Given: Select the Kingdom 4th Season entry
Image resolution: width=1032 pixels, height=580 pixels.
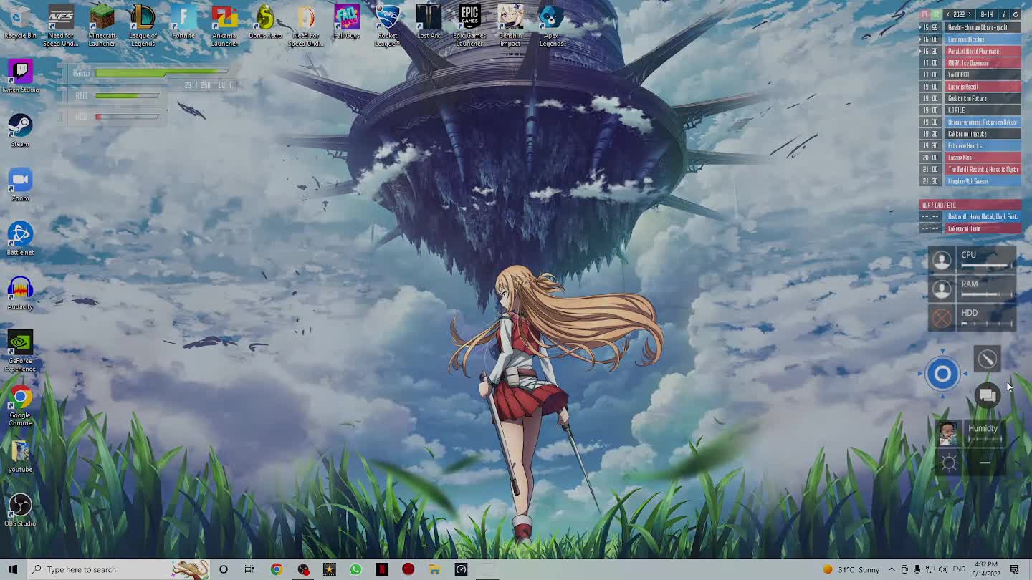Looking at the screenshot, I should coord(983,181).
